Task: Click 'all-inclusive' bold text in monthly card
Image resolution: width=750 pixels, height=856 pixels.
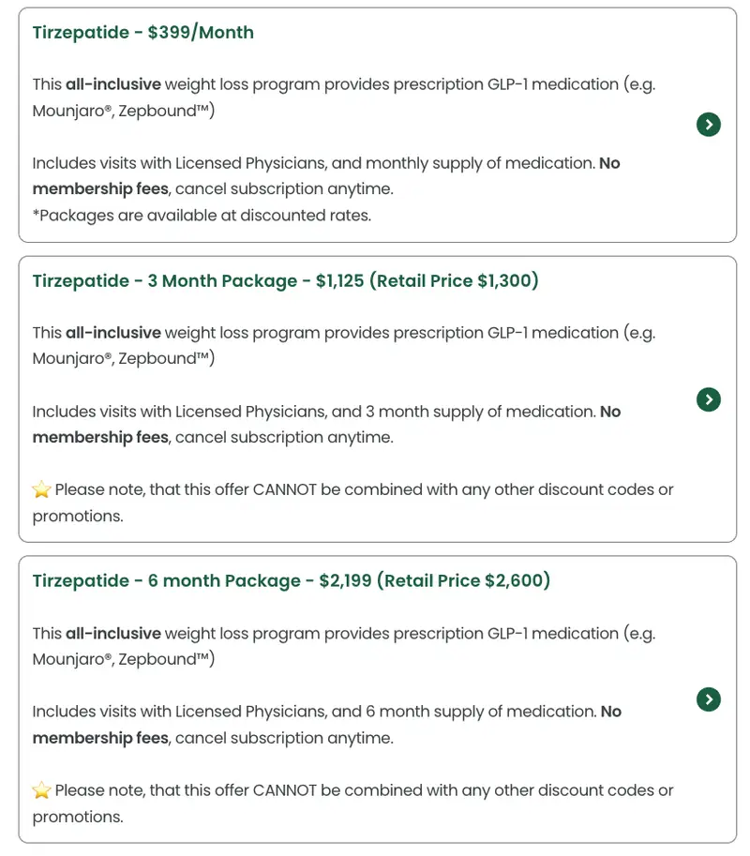Action: [112, 84]
